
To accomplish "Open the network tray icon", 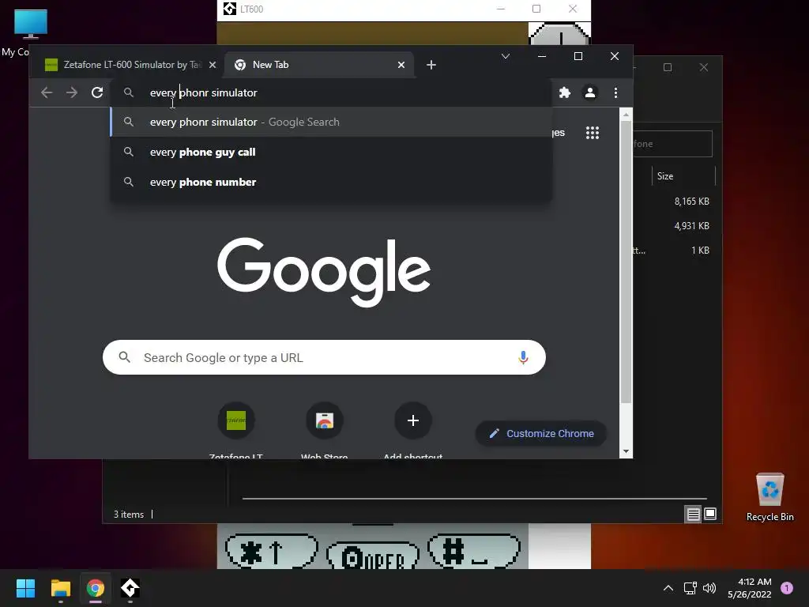I will point(690,588).
